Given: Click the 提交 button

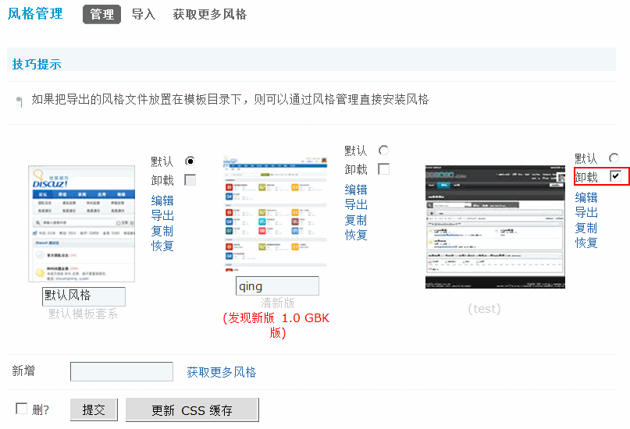Looking at the screenshot, I should coord(94,409).
